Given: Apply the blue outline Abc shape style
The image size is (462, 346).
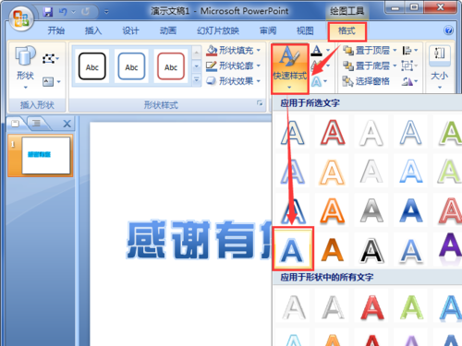Looking at the screenshot, I should pyautogui.click(x=131, y=66).
